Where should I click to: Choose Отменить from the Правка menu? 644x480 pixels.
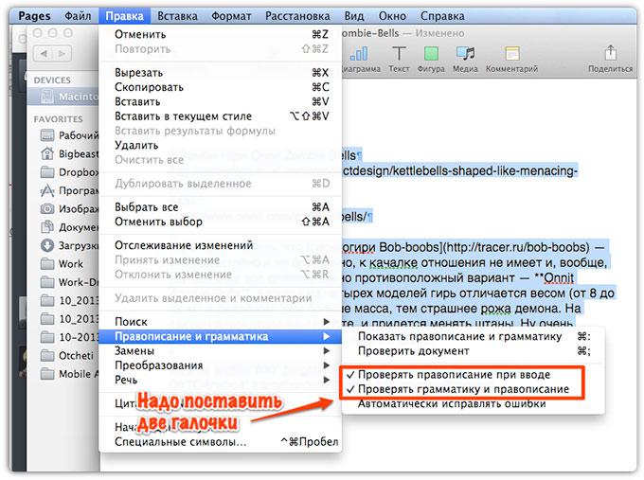pyautogui.click(x=221, y=34)
